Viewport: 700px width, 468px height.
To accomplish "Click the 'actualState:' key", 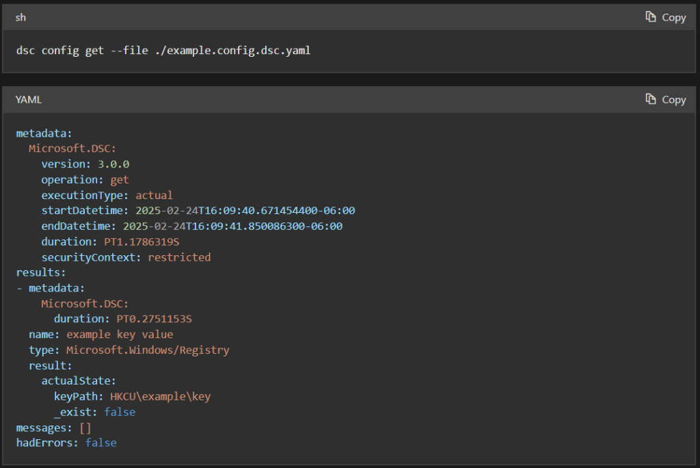I will click(x=79, y=381).
